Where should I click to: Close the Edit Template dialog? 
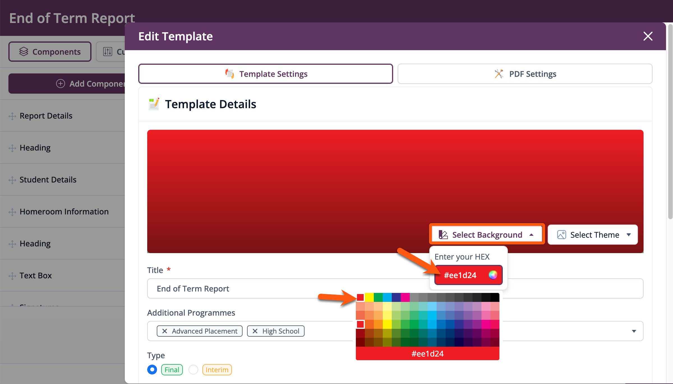click(x=648, y=36)
